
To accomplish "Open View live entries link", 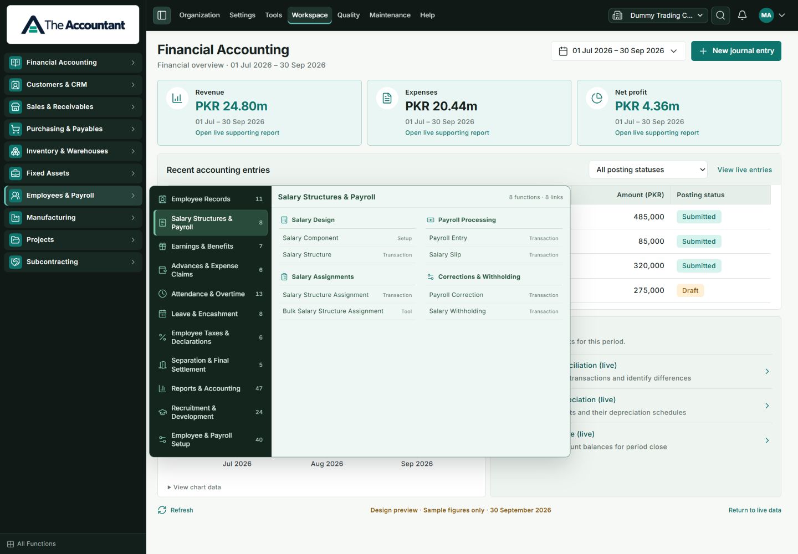I will 745,170.
